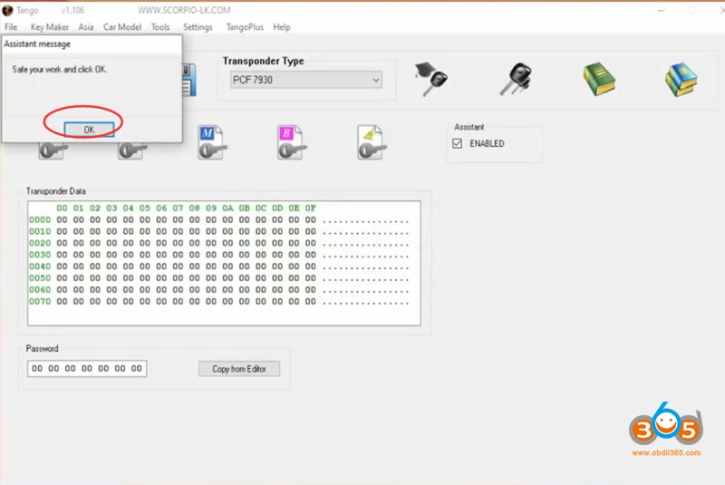Expand the Transponder Type dropdown
The image size is (725, 485).
click(x=306, y=80)
